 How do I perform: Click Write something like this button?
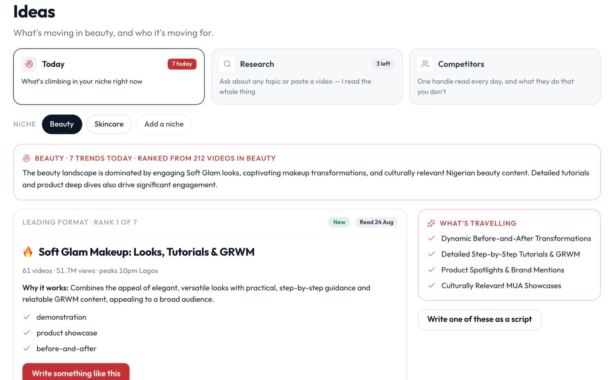click(76, 372)
